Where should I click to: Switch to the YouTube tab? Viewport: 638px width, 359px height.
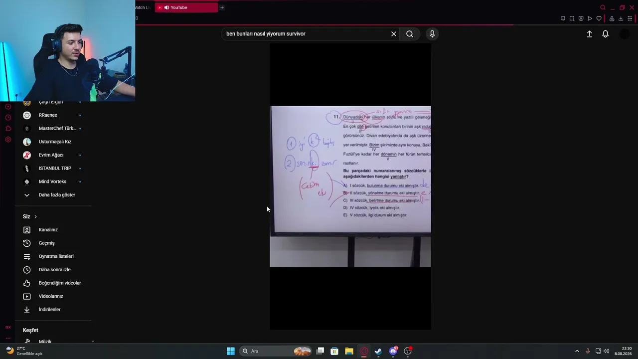click(186, 7)
